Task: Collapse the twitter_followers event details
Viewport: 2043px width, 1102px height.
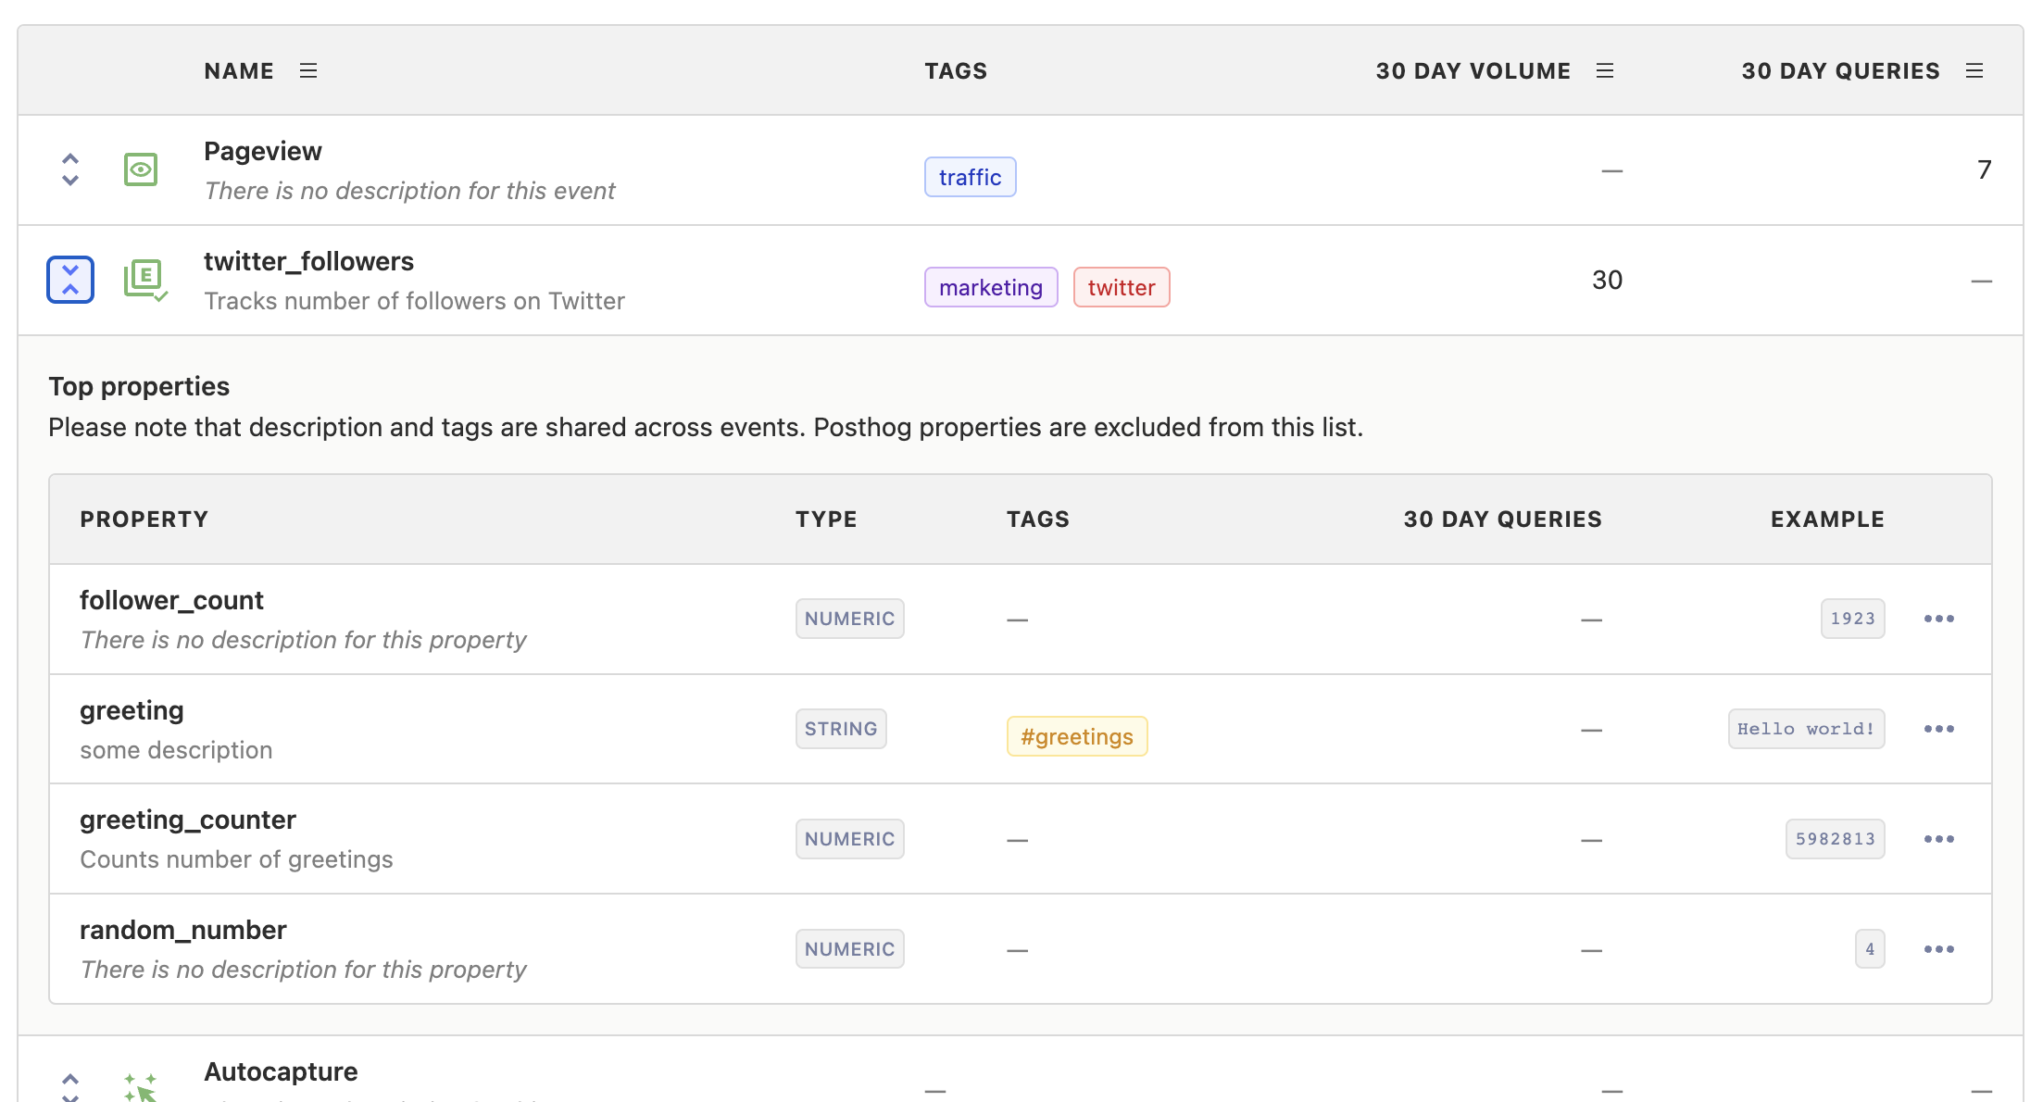Action: click(x=69, y=279)
